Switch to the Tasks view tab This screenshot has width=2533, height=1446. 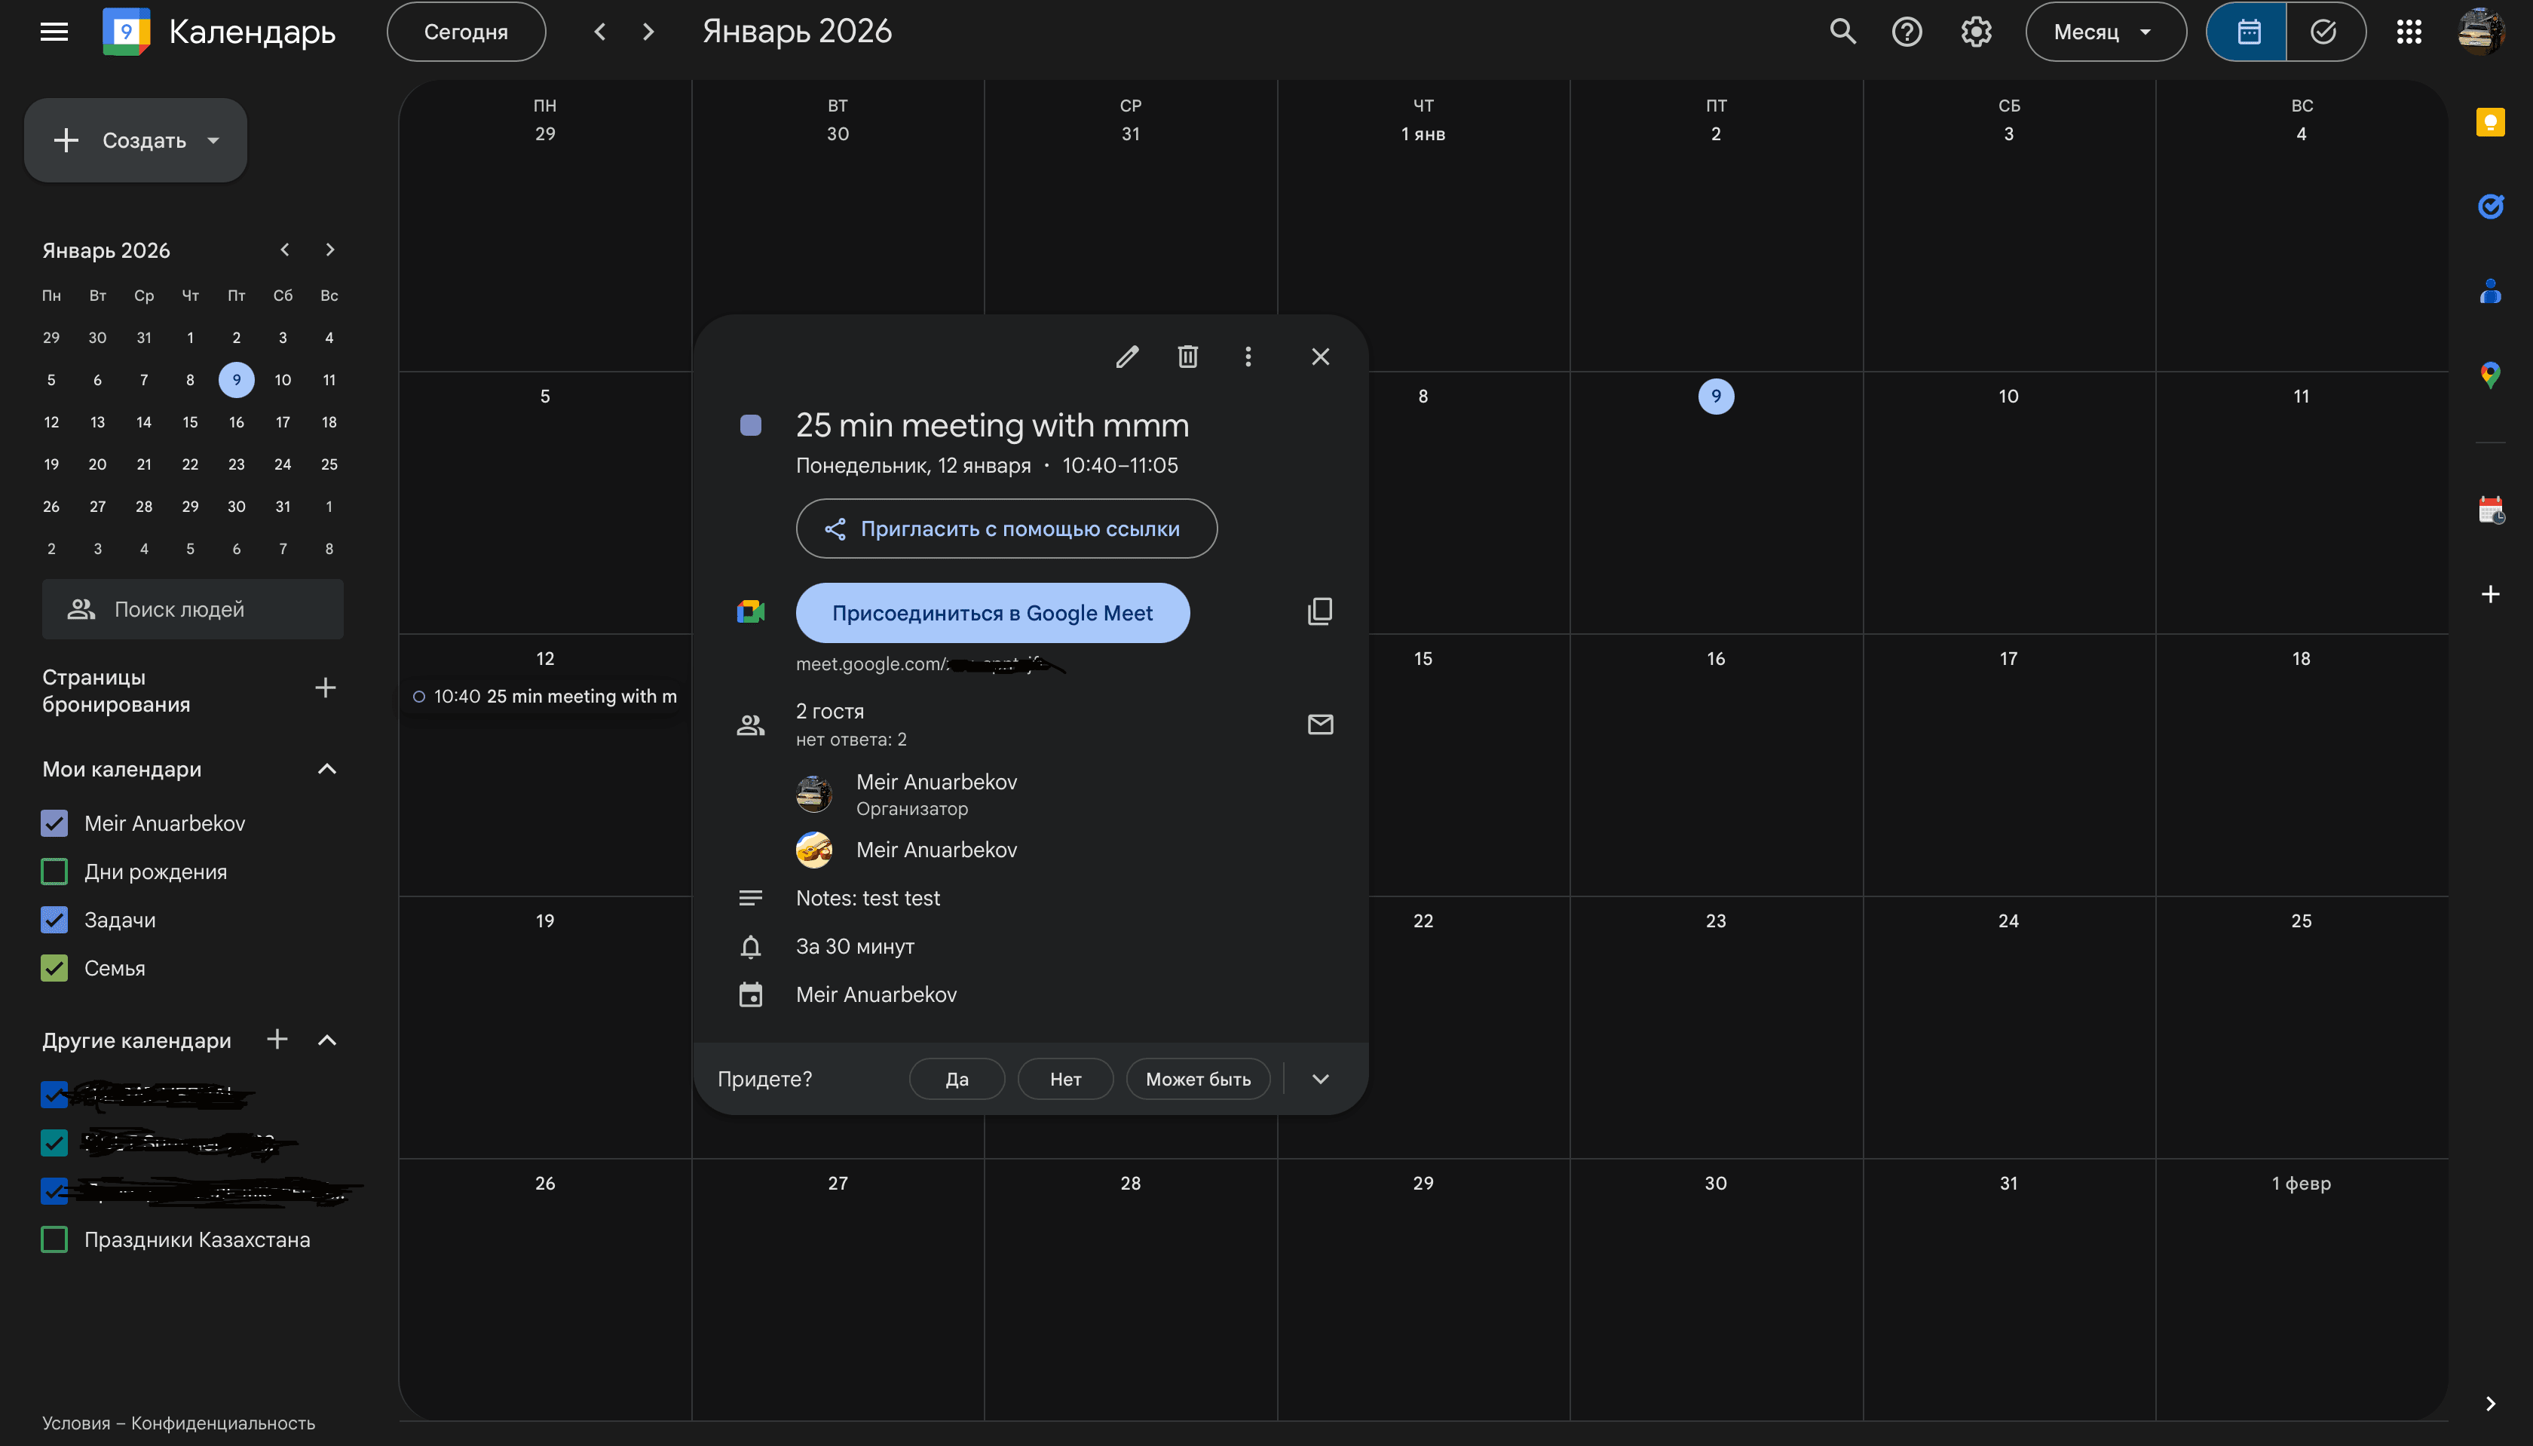pos(2323,31)
